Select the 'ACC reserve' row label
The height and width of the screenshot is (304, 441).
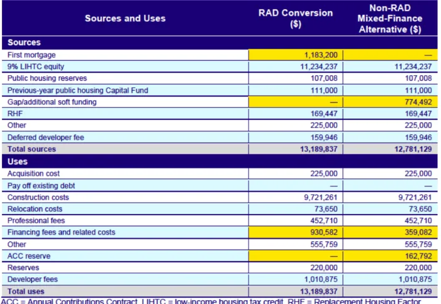pos(29,256)
